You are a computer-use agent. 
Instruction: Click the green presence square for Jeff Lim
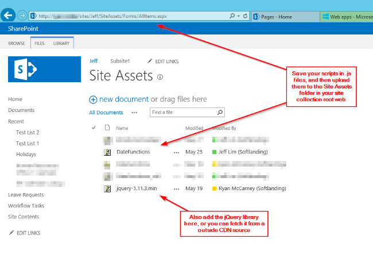pos(214,152)
